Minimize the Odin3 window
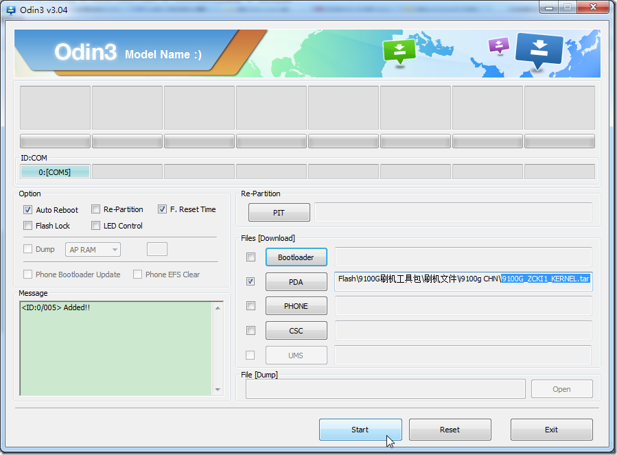 click(549, 8)
